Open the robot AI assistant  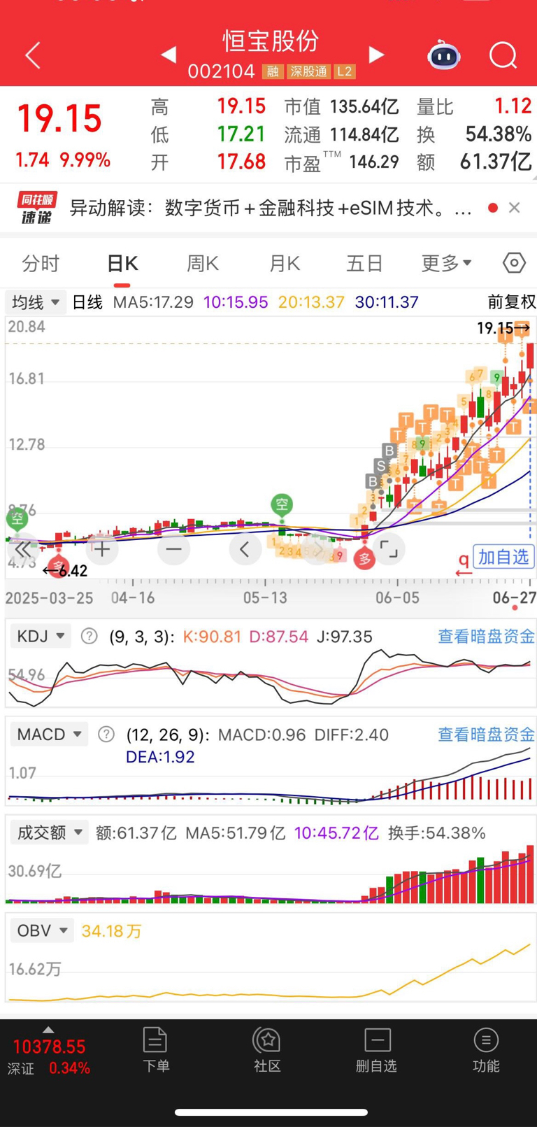coord(444,55)
